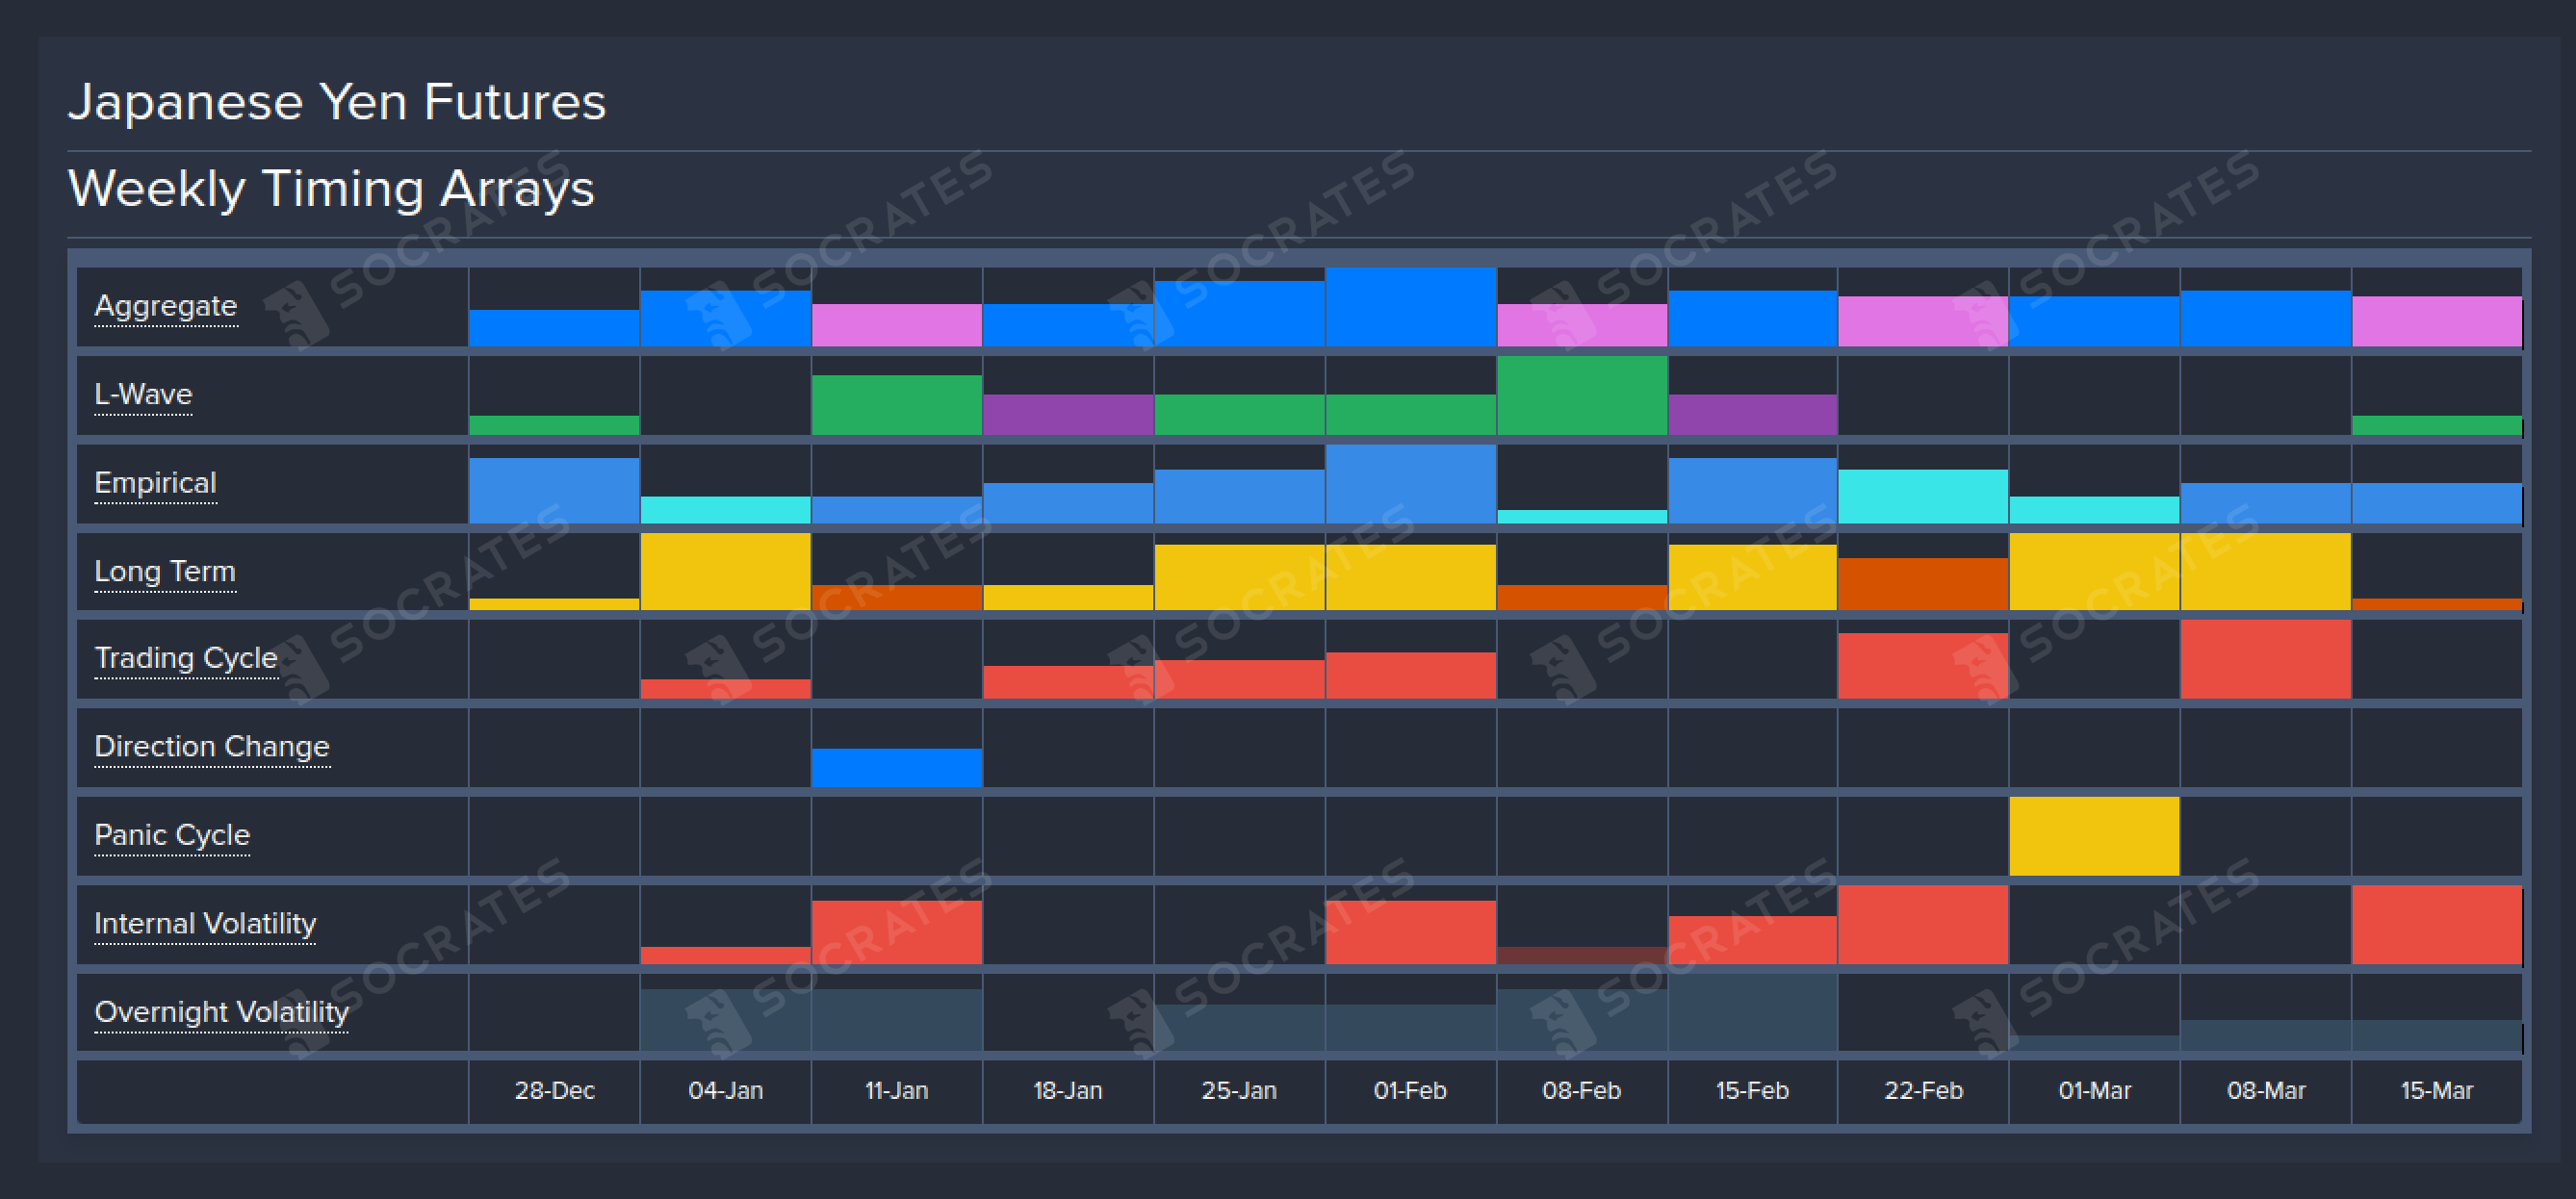Open the Empirical row label
The width and height of the screenshot is (2576, 1199).
click(x=155, y=483)
